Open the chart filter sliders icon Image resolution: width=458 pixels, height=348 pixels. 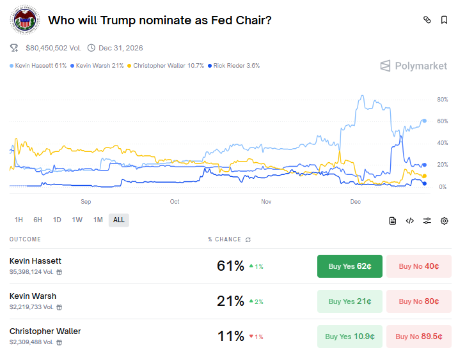click(x=427, y=221)
